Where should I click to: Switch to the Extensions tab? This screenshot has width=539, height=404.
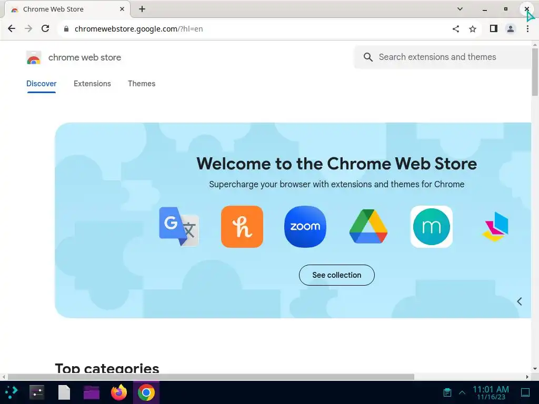point(92,84)
